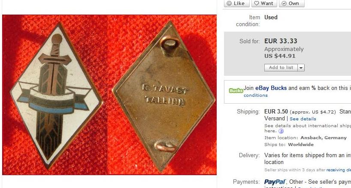Click the badge back R. Tavast Tallinn image

tap(164, 96)
